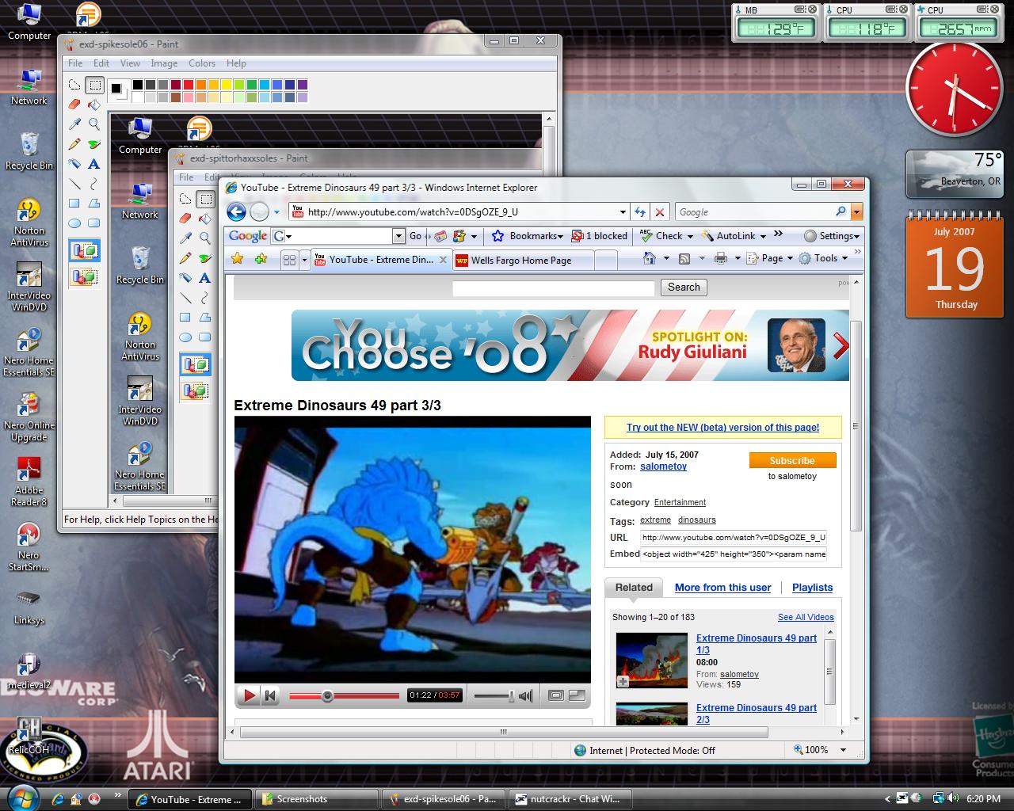
Task: Select the Airbrush tool in Paint
Action: [x=74, y=164]
